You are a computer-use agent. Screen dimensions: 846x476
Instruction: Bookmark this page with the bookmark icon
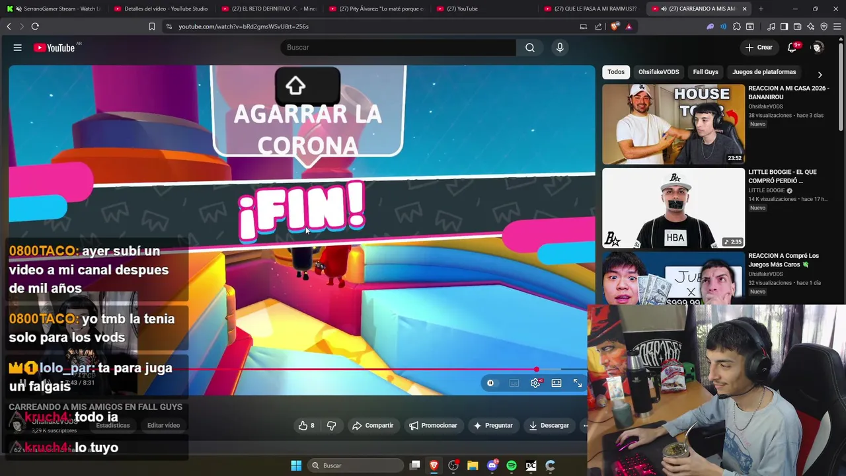point(152,26)
